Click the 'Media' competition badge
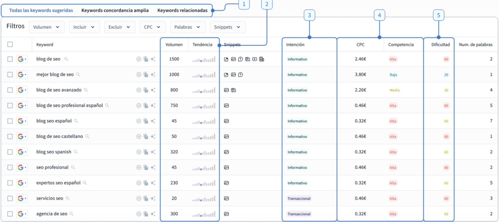Image resolution: width=499 pixels, height=222 pixels. tap(394, 90)
